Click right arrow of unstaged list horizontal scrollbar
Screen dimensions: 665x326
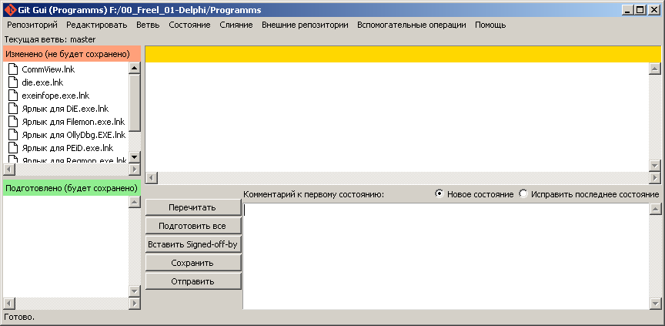[135, 169]
